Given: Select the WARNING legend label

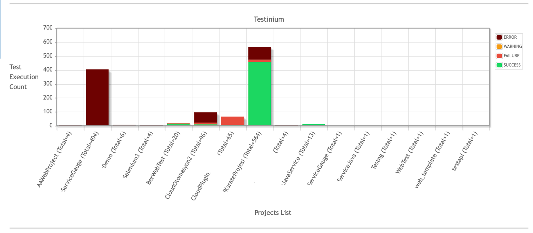Looking at the screenshot, I should click(x=513, y=47).
